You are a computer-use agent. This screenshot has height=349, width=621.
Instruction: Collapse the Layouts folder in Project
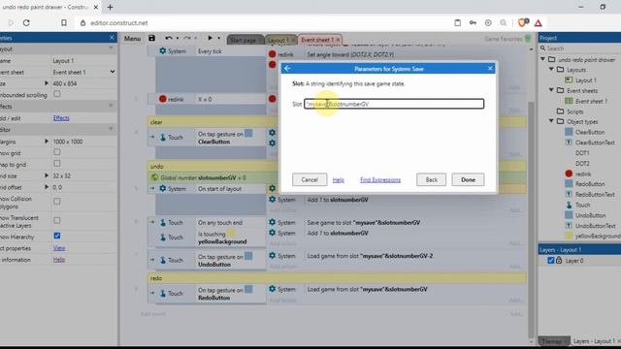coord(551,69)
